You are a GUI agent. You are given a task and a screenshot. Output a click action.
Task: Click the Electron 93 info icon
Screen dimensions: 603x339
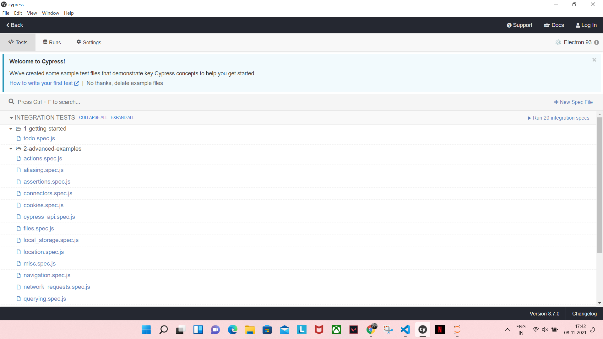click(x=596, y=42)
